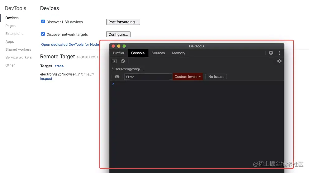
Task: Click the Configure... button
Action: [x=118, y=35]
